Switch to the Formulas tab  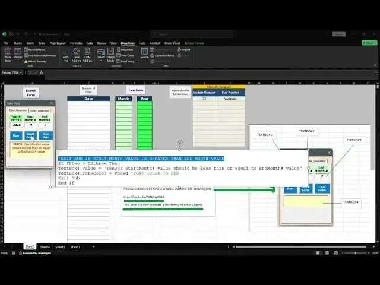tap(76, 43)
